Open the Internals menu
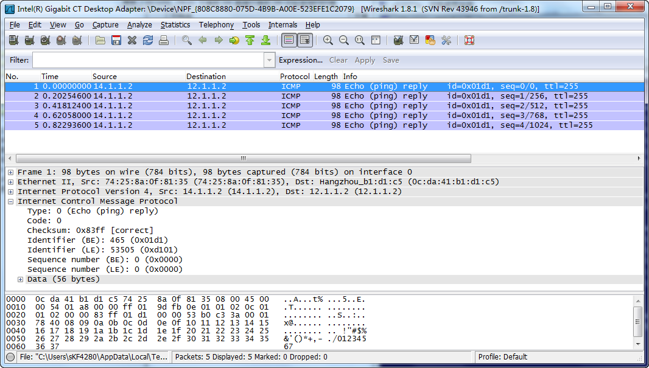 [282, 25]
